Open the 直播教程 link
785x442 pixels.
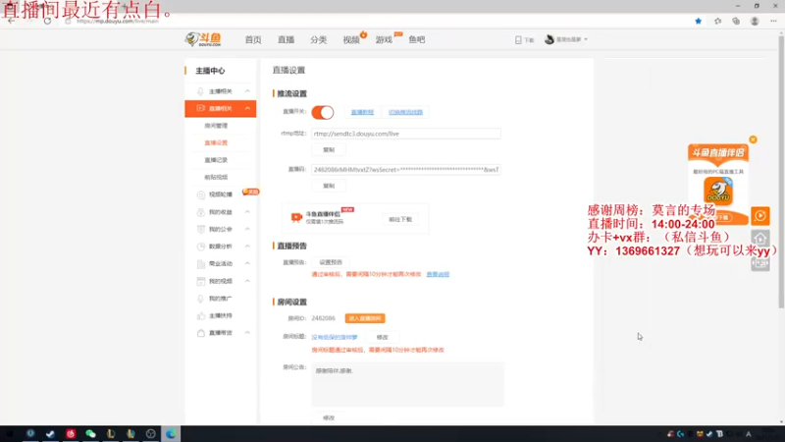[x=362, y=112]
